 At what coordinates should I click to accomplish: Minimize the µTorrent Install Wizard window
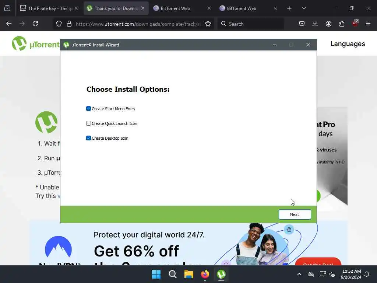click(275, 45)
